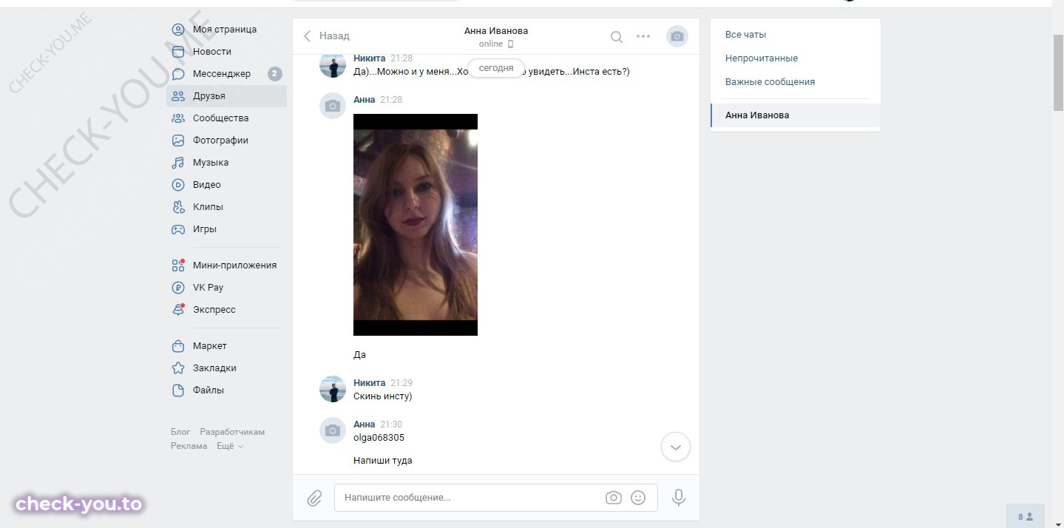Click the page vertical scrollbar thumb

pyautogui.click(x=1058, y=72)
